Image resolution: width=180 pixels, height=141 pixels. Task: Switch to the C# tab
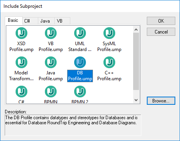pyautogui.click(x=30, y=21)
